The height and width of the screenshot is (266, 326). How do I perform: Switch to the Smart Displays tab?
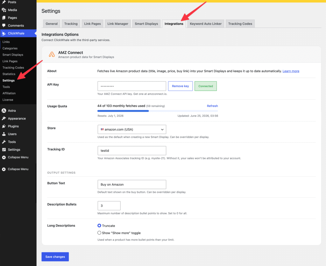tap(146, 24)
